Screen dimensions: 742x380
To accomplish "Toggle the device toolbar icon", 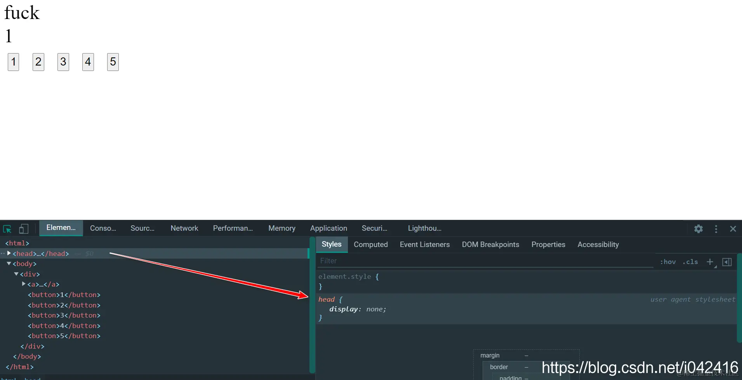I will click(x=24, y=229).
